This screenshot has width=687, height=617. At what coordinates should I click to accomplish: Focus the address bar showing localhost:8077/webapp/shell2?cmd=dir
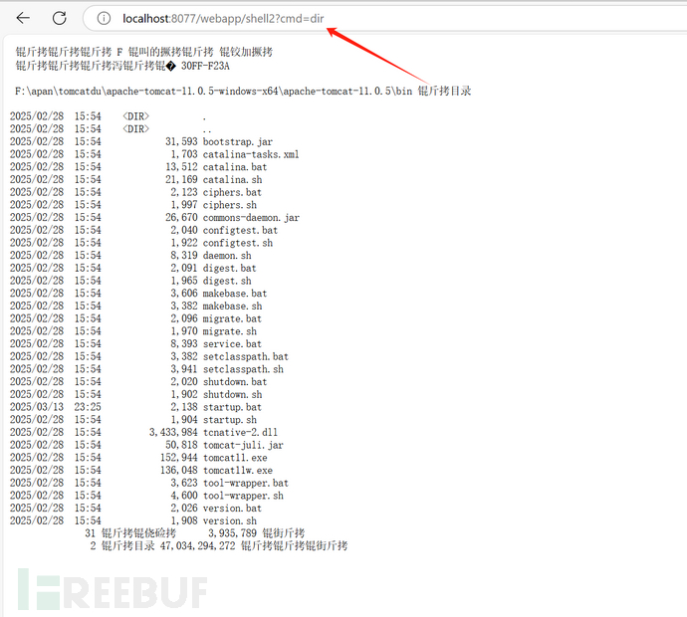tap(384, 18)
